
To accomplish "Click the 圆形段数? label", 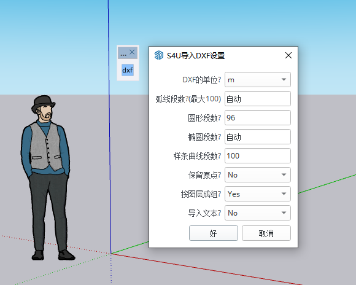I will pyautogui.click(x=204, y=118).
